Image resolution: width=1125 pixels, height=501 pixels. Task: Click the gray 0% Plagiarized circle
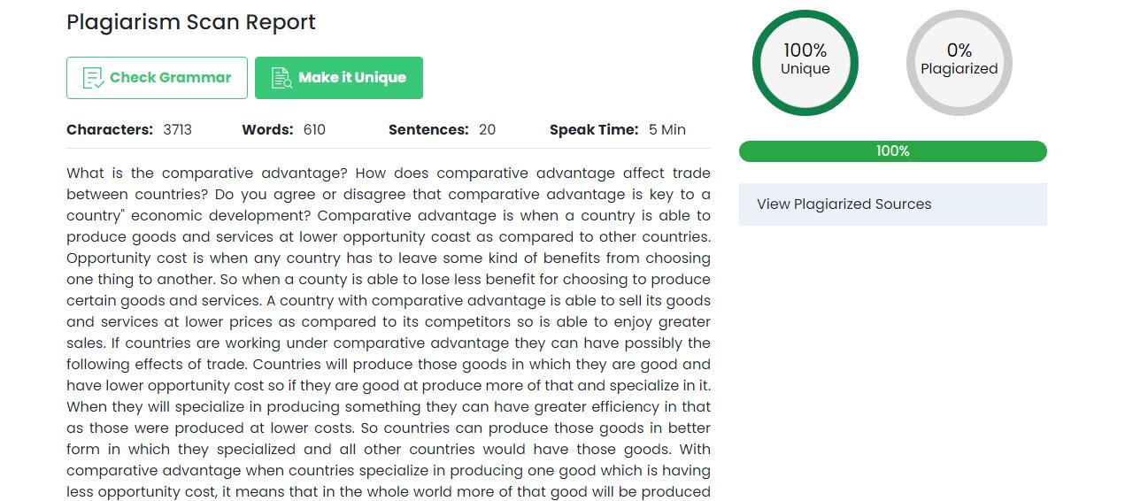click(x=959, y=62)
